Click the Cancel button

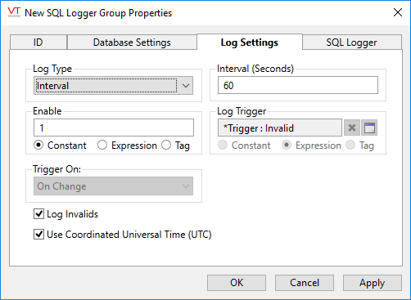(x=305, y=283)
